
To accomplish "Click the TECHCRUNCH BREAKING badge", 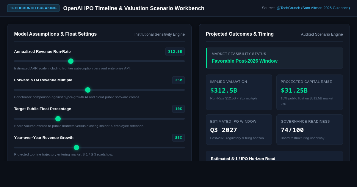I will pos(33,8).
